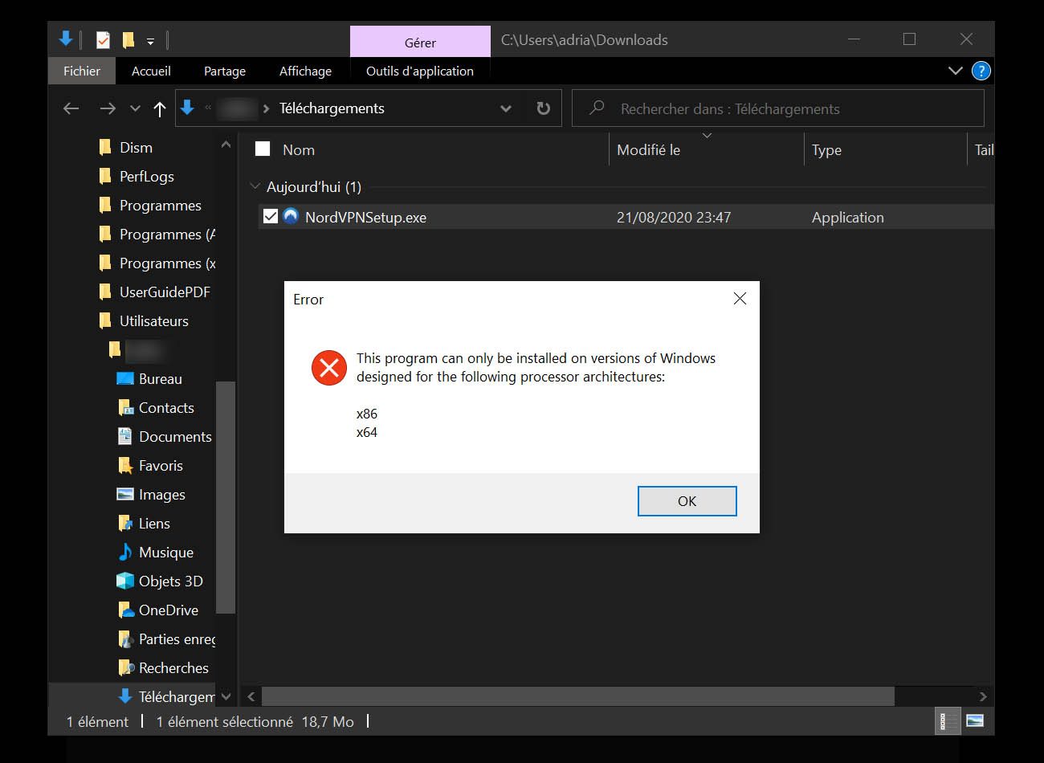This screenshot has height=763, width=1044.
Task: Click the Documents folder icon
Action: click(125, 436)
